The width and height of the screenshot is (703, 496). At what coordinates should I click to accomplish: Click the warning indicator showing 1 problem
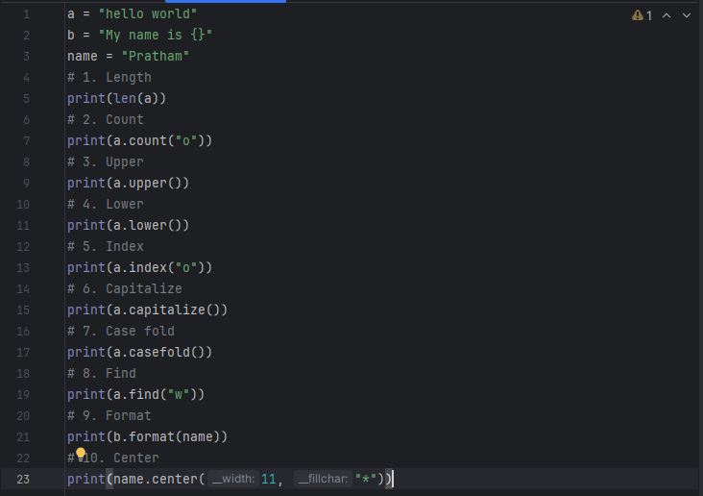(x=642, y=15)
